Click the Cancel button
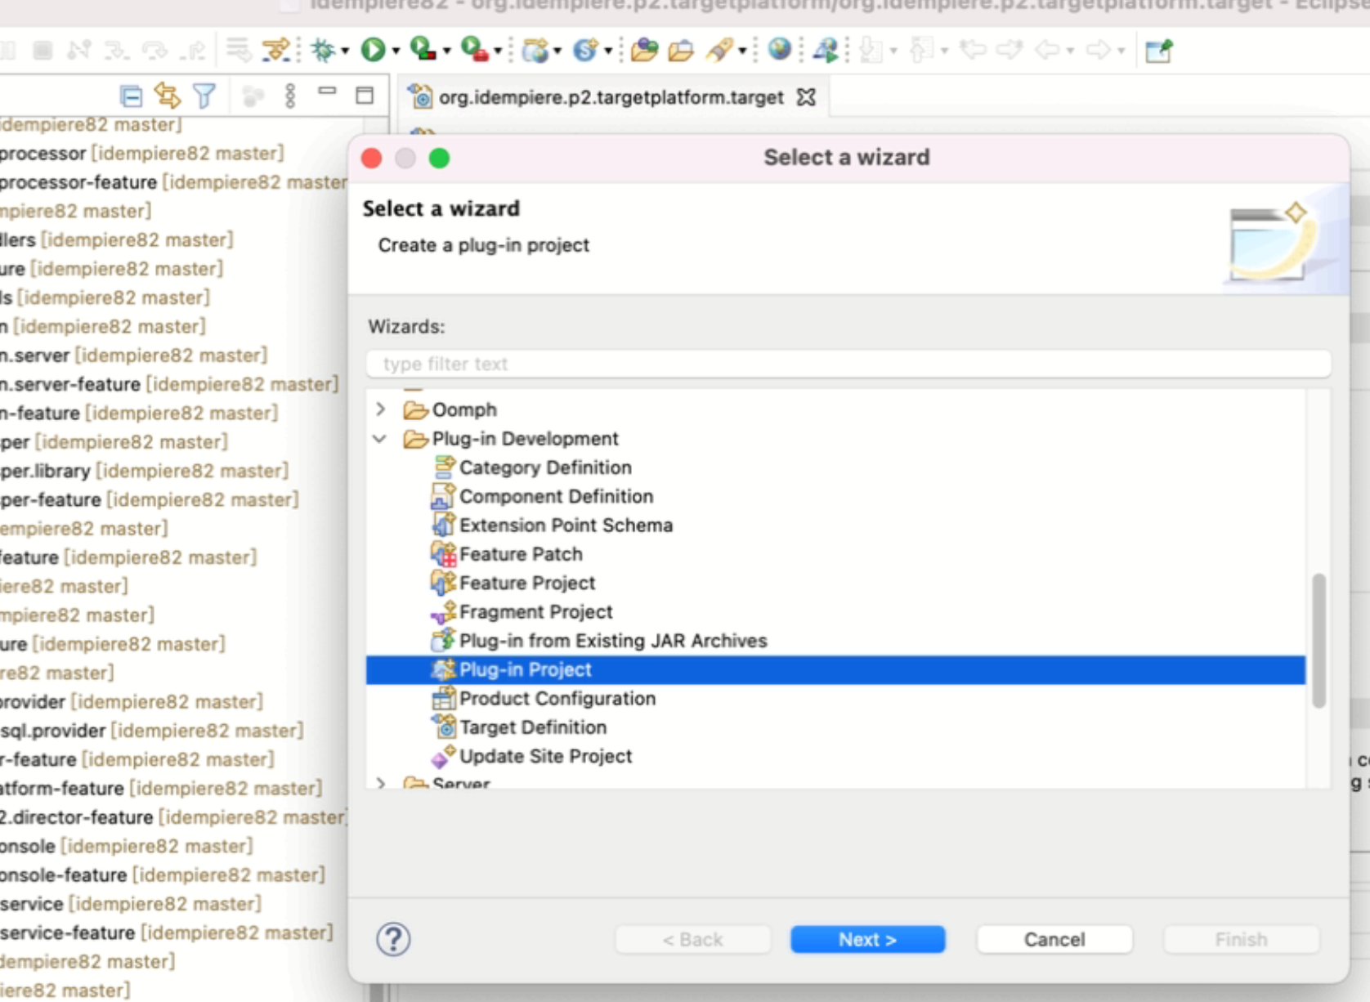The height and width of the screenshot is (1002, 1370). coord(1054,940)
